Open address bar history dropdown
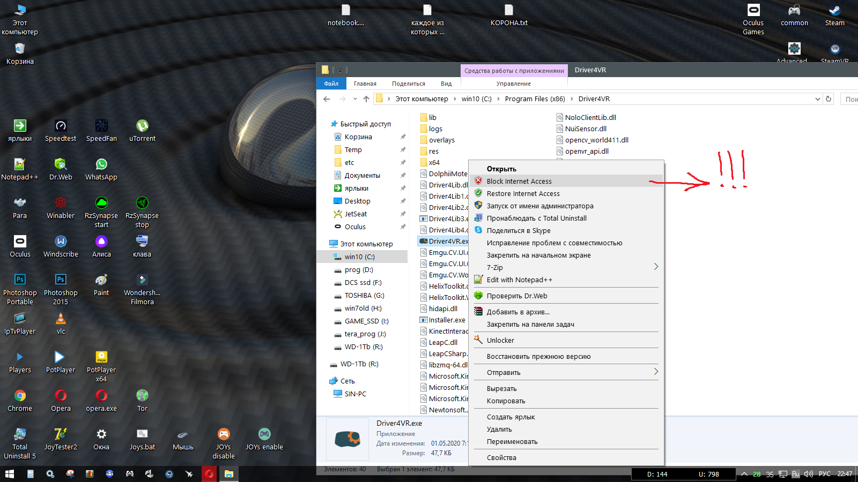 click(x=818, y=99)
